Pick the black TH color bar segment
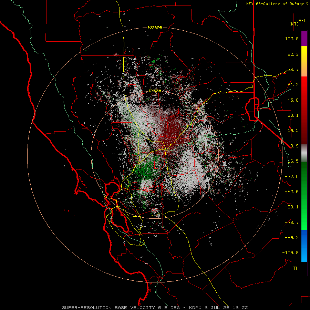The height and width of the screenshot is (310, 310). click(304, 268)
